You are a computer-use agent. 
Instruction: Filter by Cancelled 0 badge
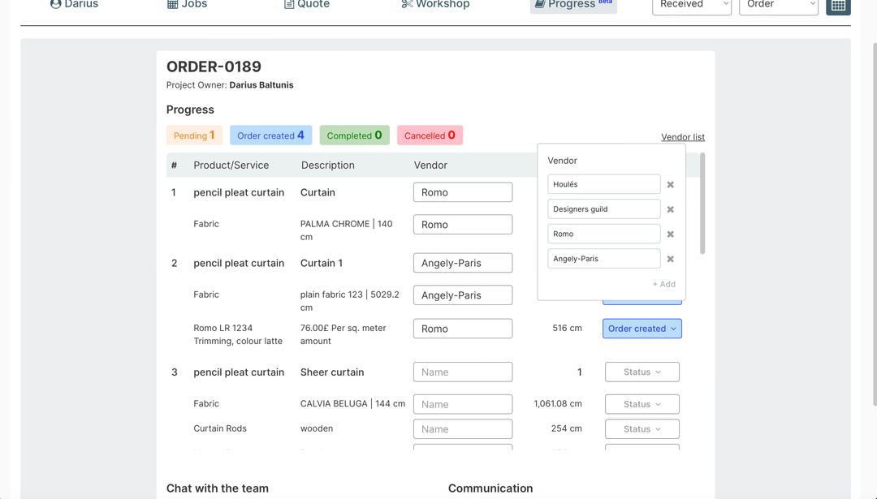[430, 136]
